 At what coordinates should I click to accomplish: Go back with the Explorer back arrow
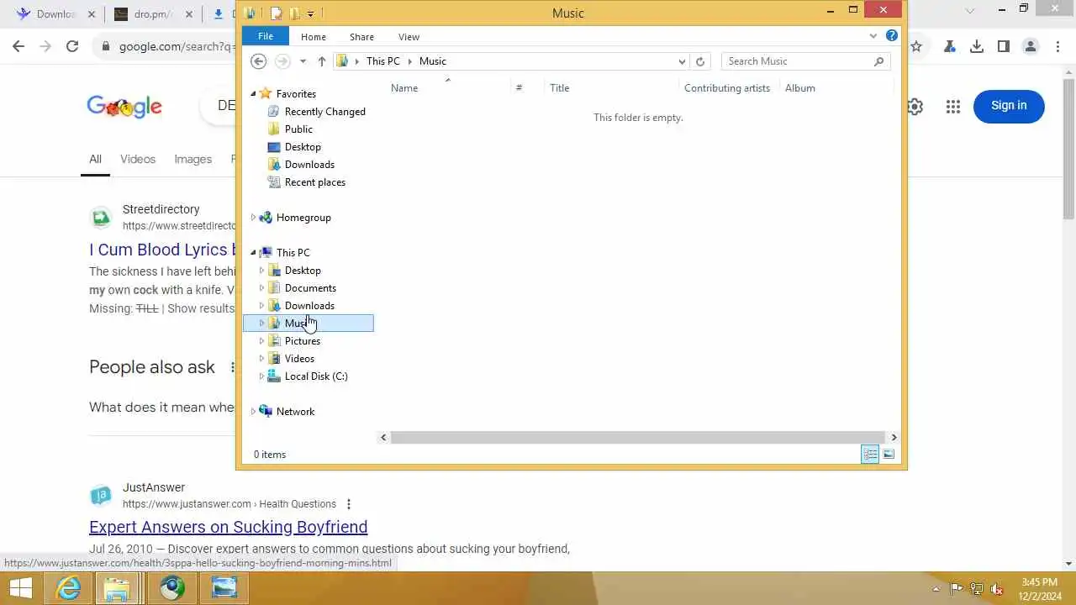[x=259, y=61]
